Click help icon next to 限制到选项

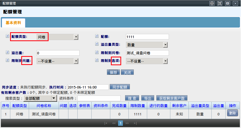click(x=97, y=60)
